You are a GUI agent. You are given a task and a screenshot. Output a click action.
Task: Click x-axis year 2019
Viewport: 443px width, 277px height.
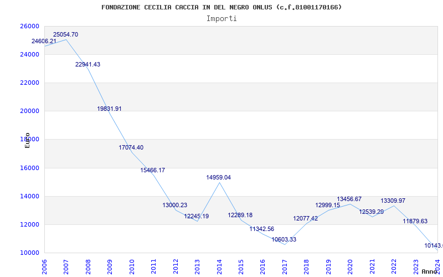pos(328,267)
